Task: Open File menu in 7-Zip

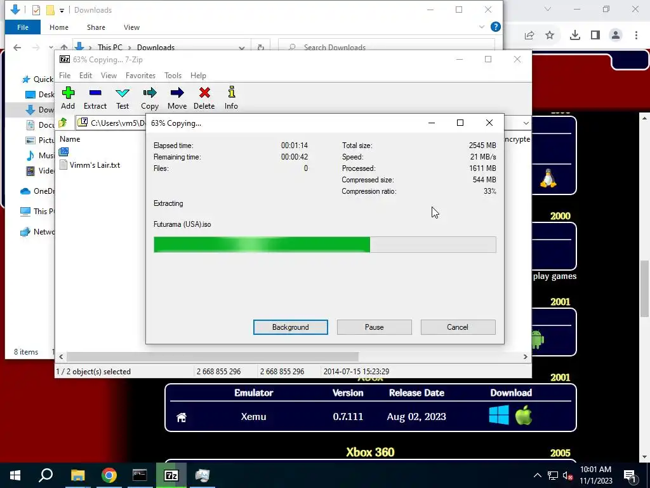Action: coord(65,76)
